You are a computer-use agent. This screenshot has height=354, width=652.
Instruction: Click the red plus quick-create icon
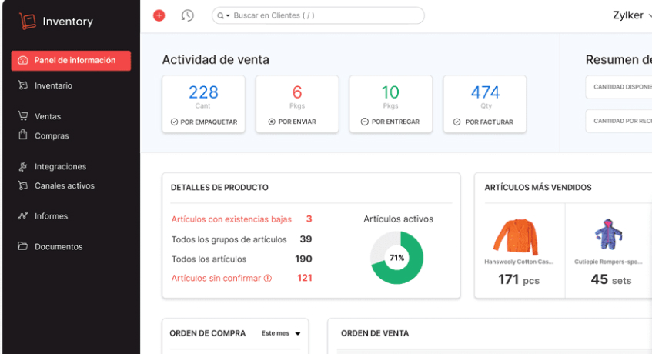click(159, 15)
